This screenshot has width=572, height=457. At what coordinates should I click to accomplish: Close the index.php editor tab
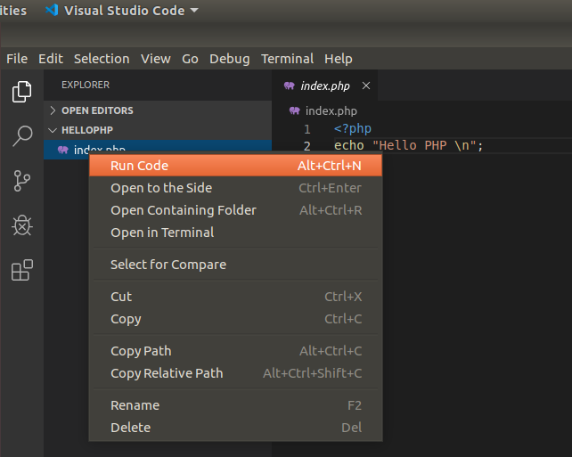[x=366, y=86]
